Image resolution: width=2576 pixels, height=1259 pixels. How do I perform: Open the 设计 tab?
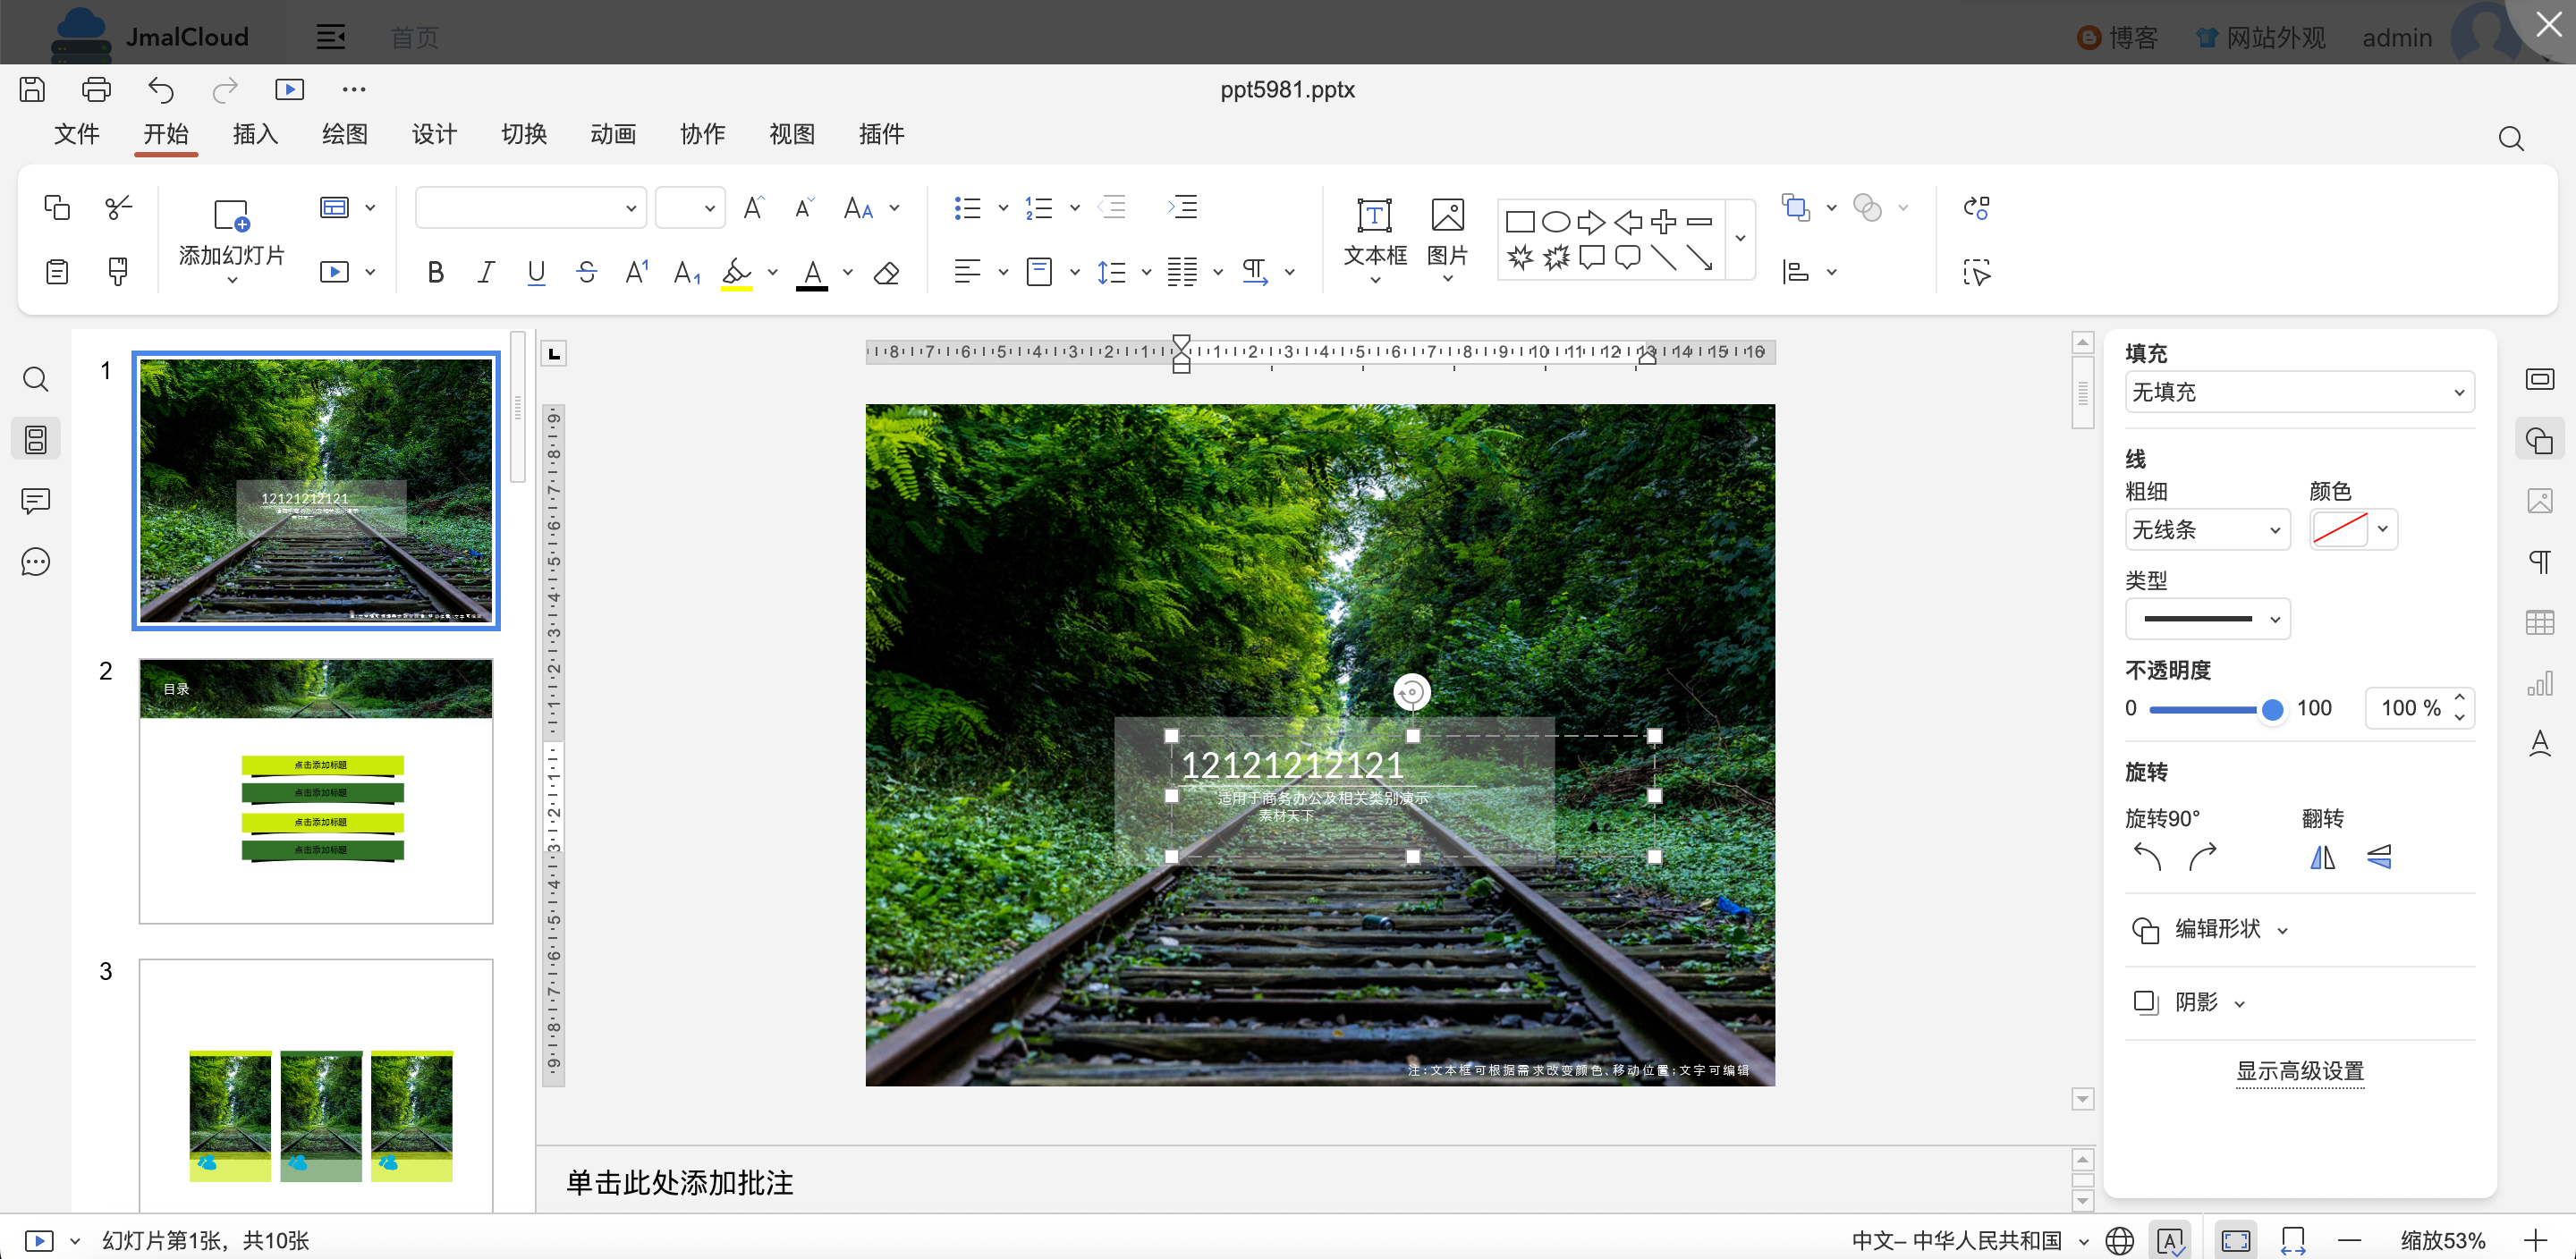pos(434,134)
